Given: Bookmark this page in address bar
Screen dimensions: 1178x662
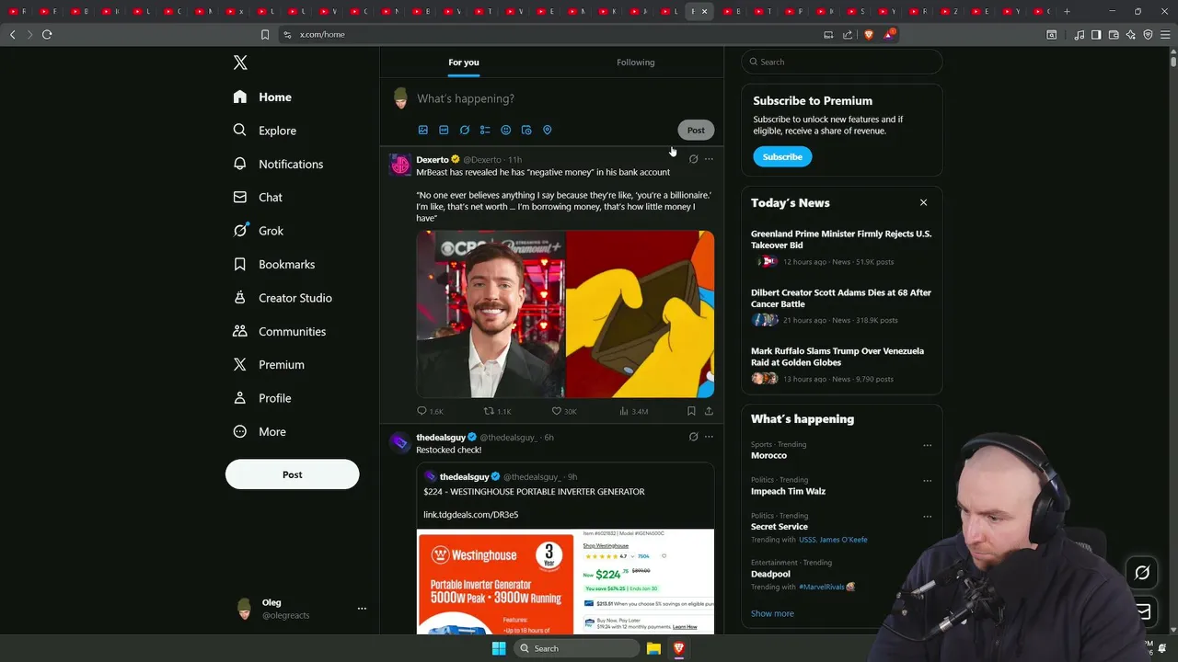Looking at the screenshot, I should (265, 34).
